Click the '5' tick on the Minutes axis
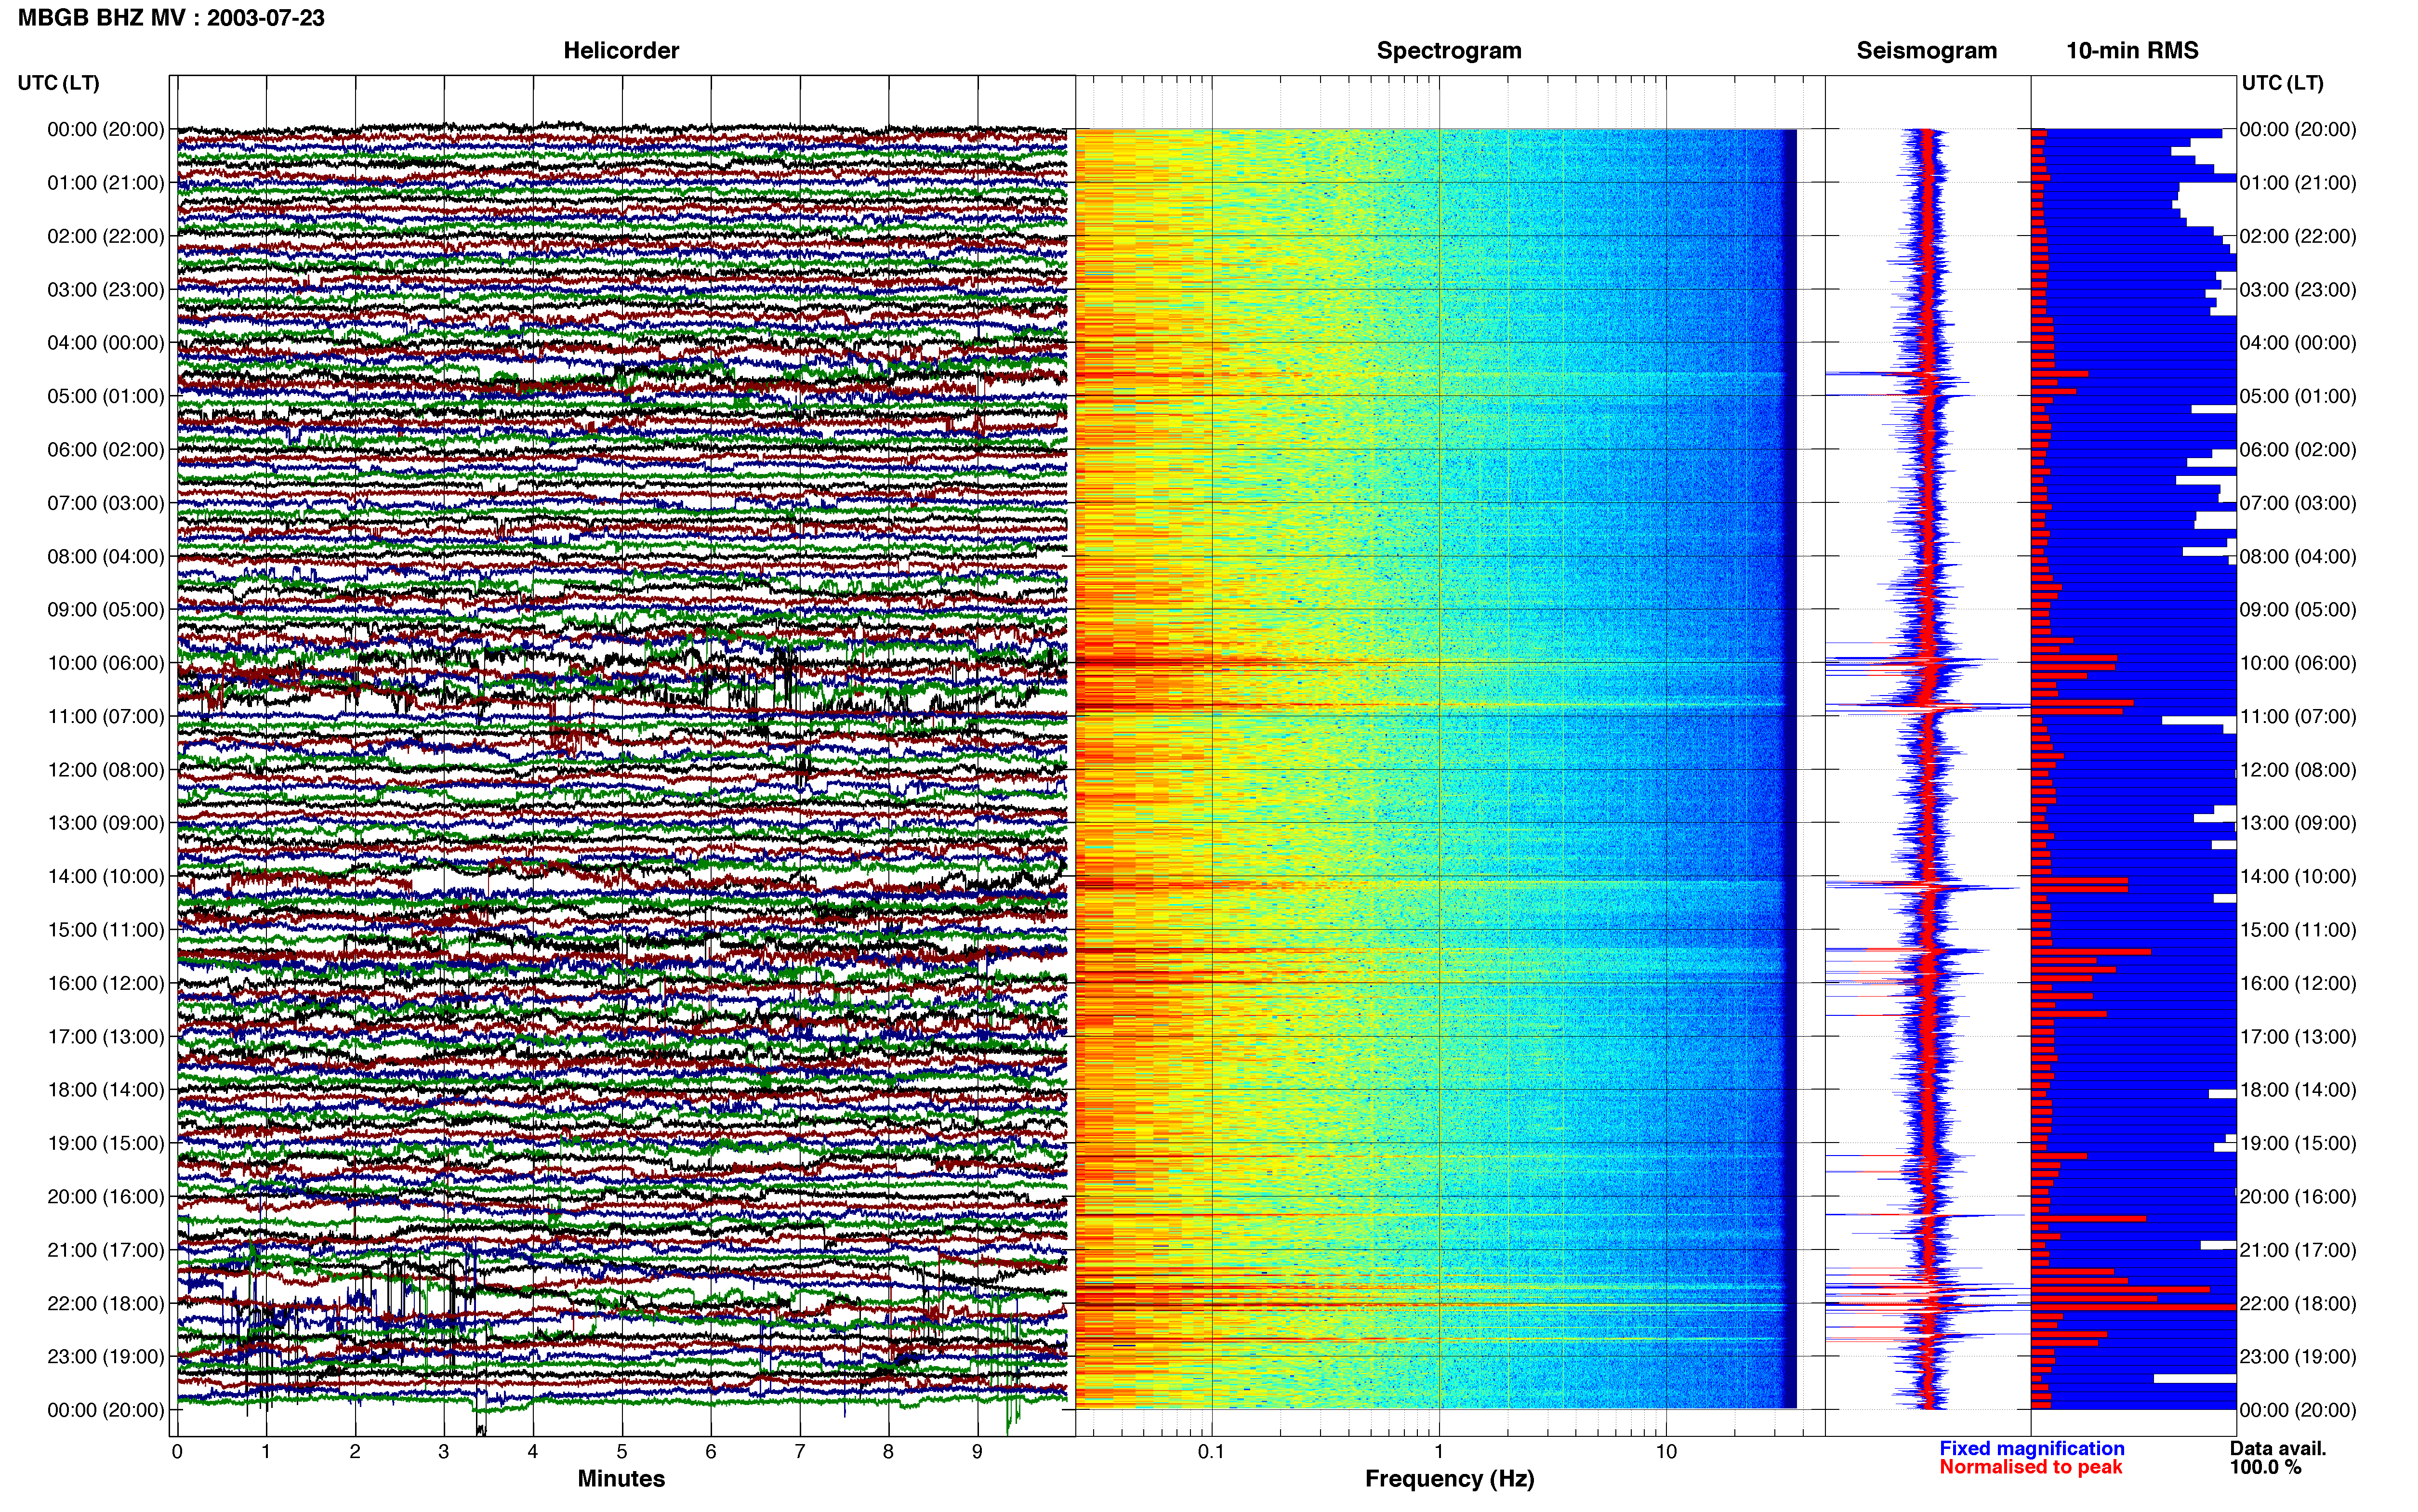The image size is (2418, 1512). [622, 1452]
